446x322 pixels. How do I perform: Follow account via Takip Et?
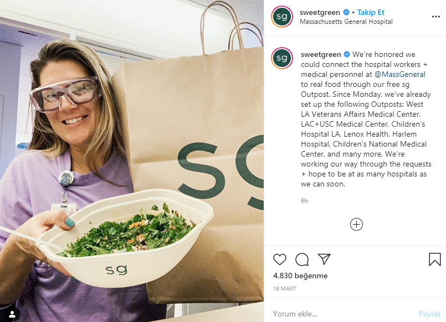point(371,13)
